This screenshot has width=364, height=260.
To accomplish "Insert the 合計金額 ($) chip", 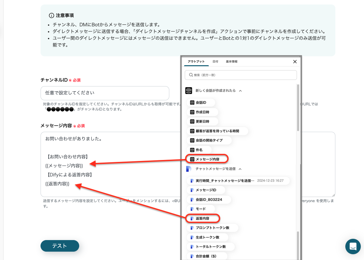I will 207,256.
